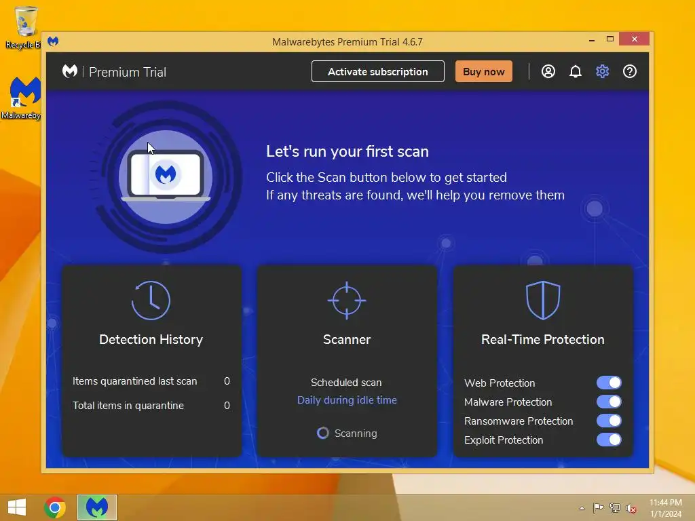Open the settings gear icon
695x521 pixels.
(x=603, y=71)
